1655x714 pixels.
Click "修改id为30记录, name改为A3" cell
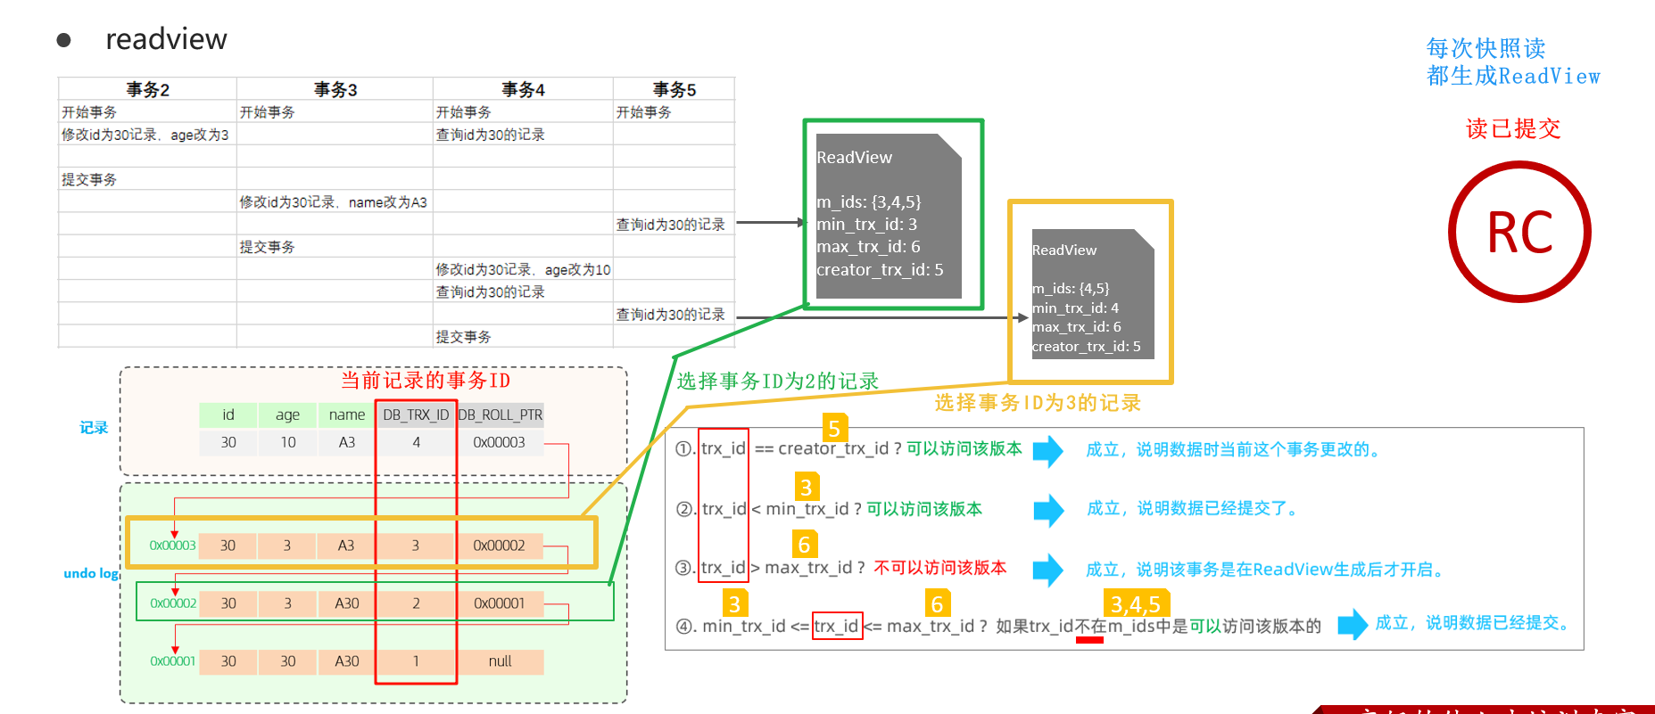click(333, 202)
